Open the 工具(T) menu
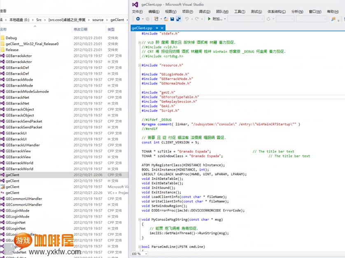The image size is (345, 258). 240,12
